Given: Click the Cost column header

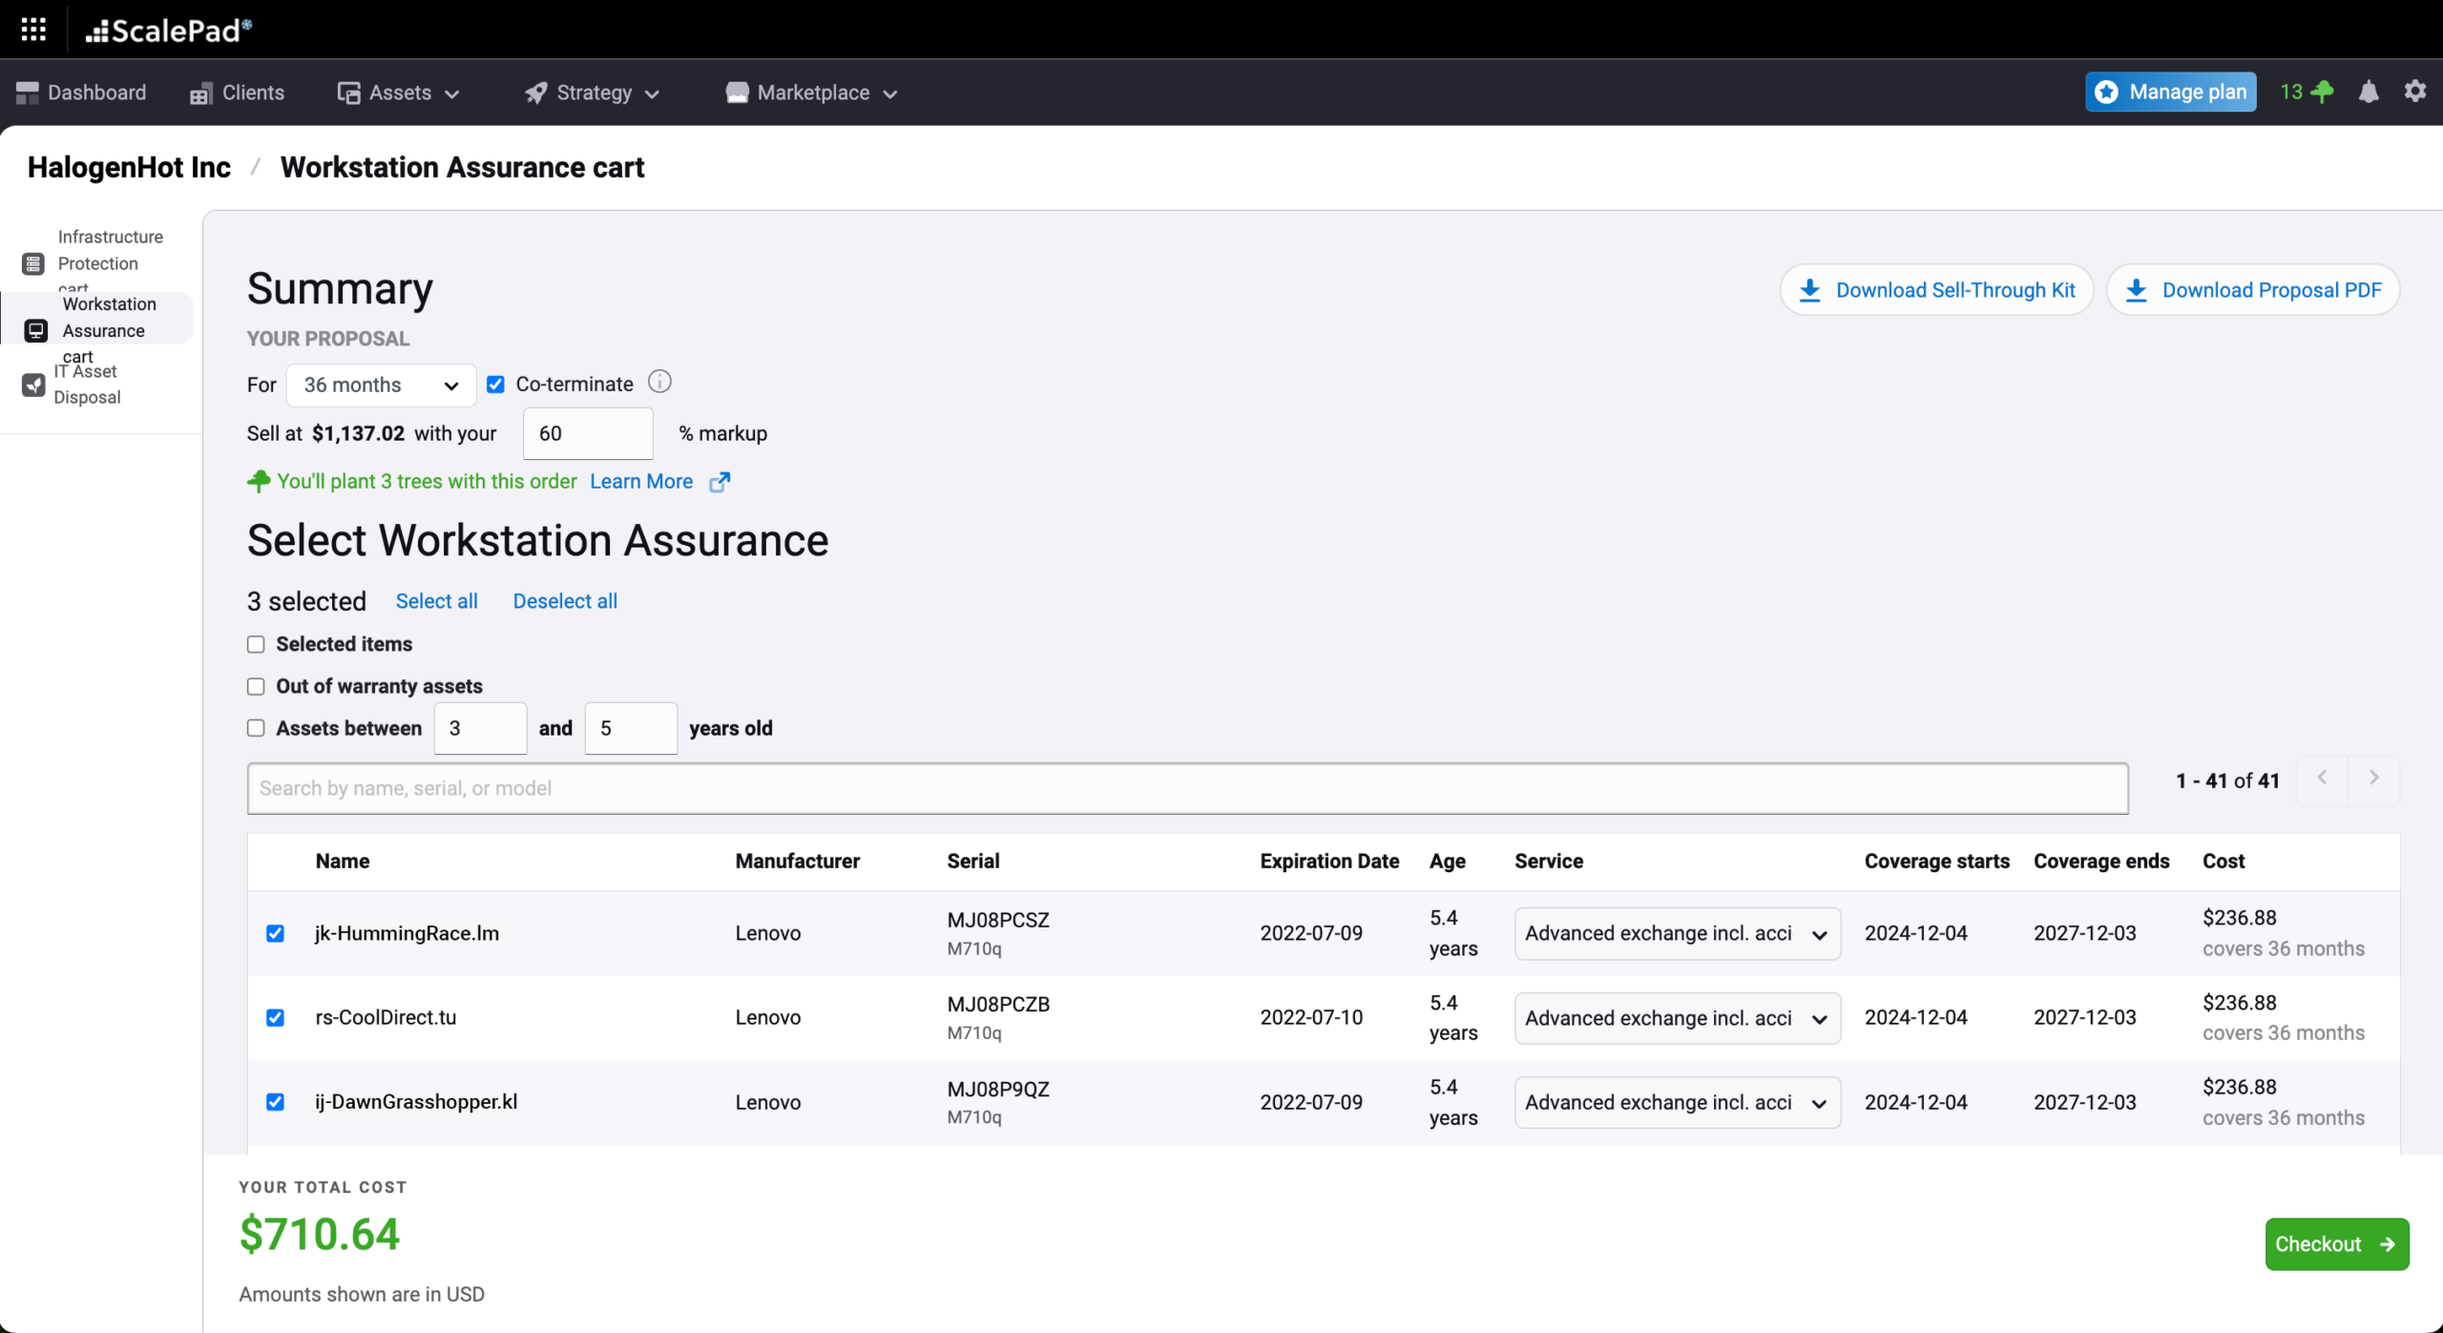Looking at the screenshot, I should (x=2224, y=861).
